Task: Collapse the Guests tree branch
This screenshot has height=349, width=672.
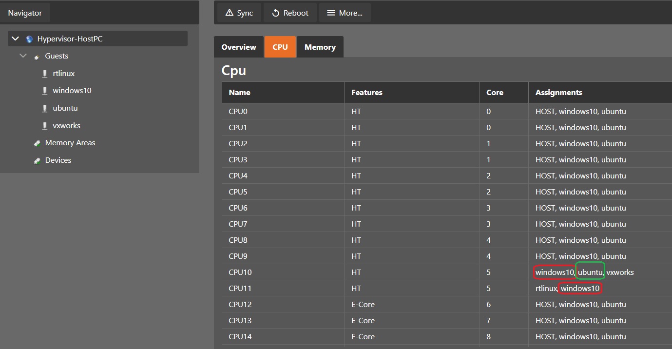Action: pos(23,56)
